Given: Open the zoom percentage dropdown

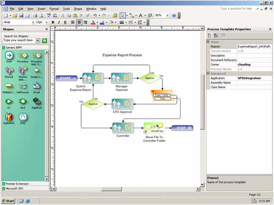Looking at the screenshot, I should [167, 15].
